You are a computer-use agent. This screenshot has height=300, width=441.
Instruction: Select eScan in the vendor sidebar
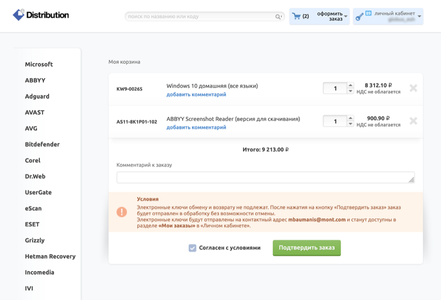[33, 209]
